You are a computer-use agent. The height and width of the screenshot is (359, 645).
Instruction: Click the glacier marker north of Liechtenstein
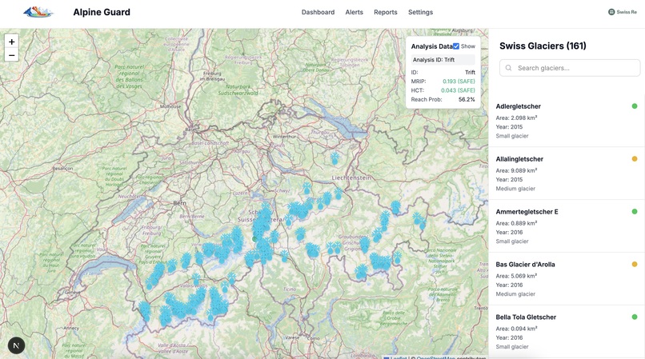pos(335,158)
